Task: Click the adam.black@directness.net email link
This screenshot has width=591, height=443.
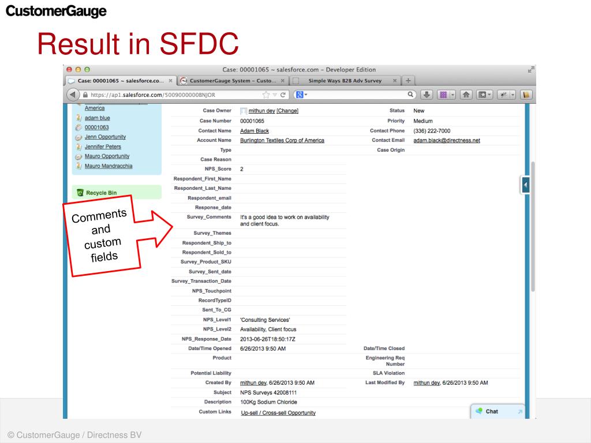Action: 447,140
